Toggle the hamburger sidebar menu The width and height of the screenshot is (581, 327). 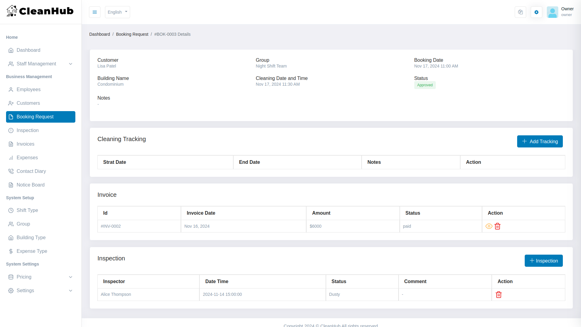coord(95,12)
